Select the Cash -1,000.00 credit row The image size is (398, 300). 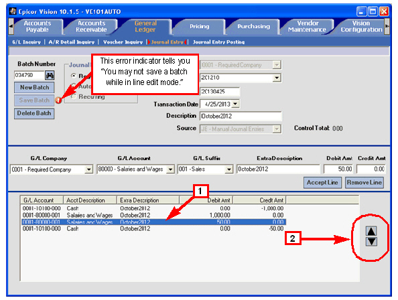coord(153,208)
